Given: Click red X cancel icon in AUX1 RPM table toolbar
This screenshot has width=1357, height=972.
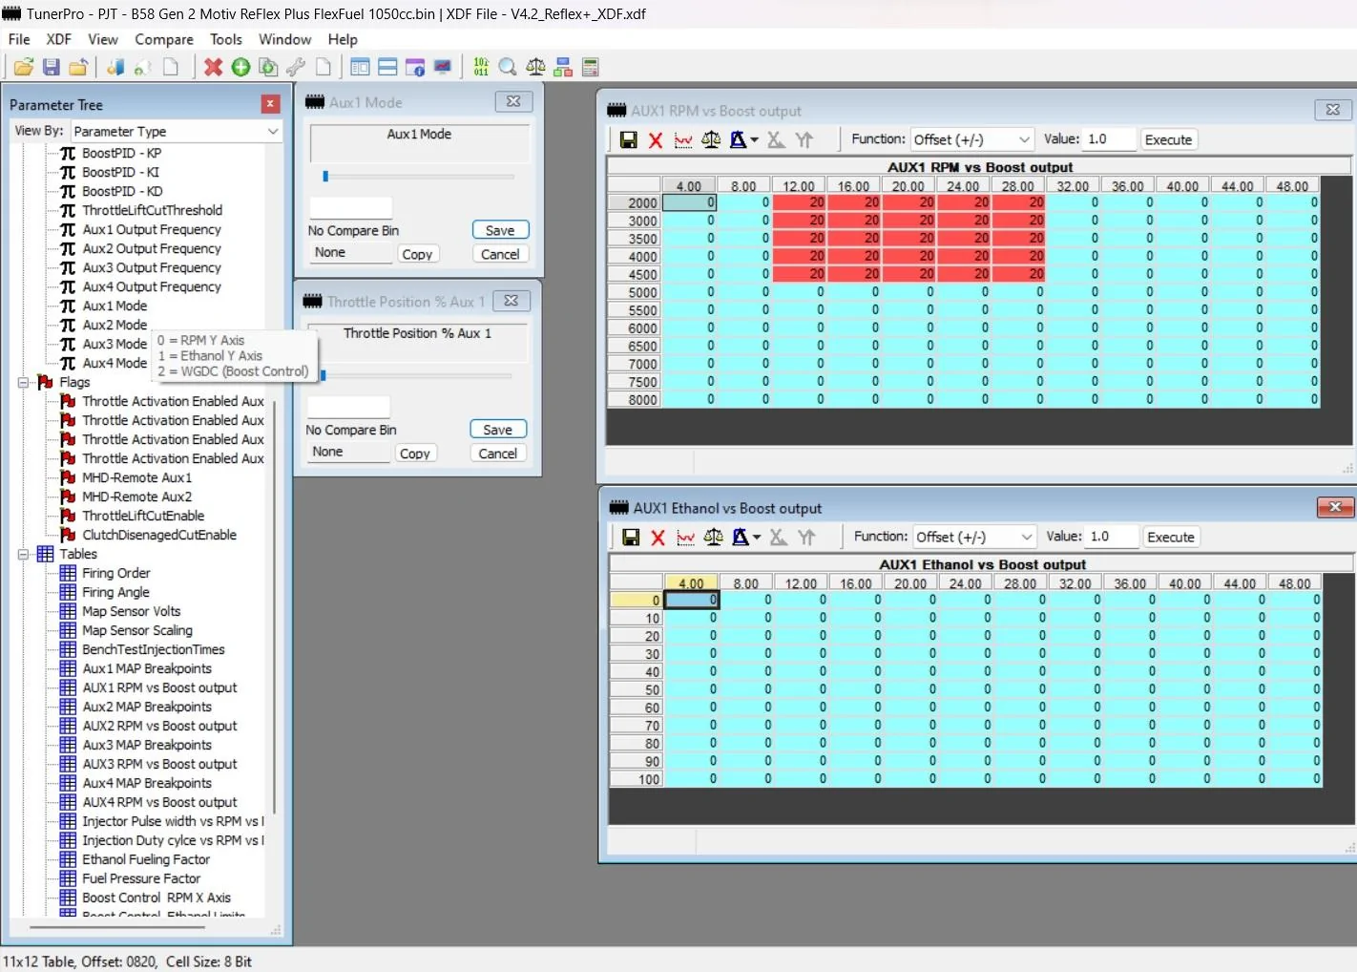Looking at the screenshot, I should (x=656, y=140).
